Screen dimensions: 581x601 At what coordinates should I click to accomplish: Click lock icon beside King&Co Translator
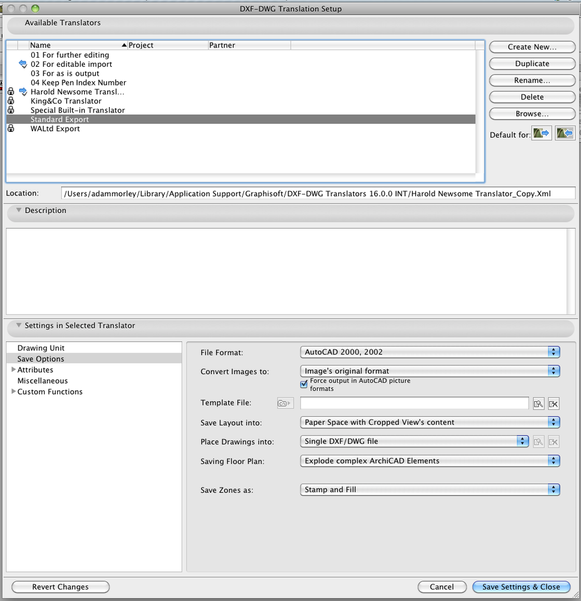11,101
